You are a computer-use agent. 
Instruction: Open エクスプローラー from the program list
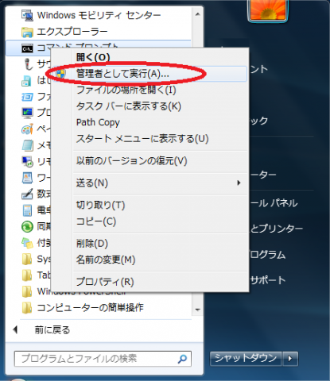[72, 32]
